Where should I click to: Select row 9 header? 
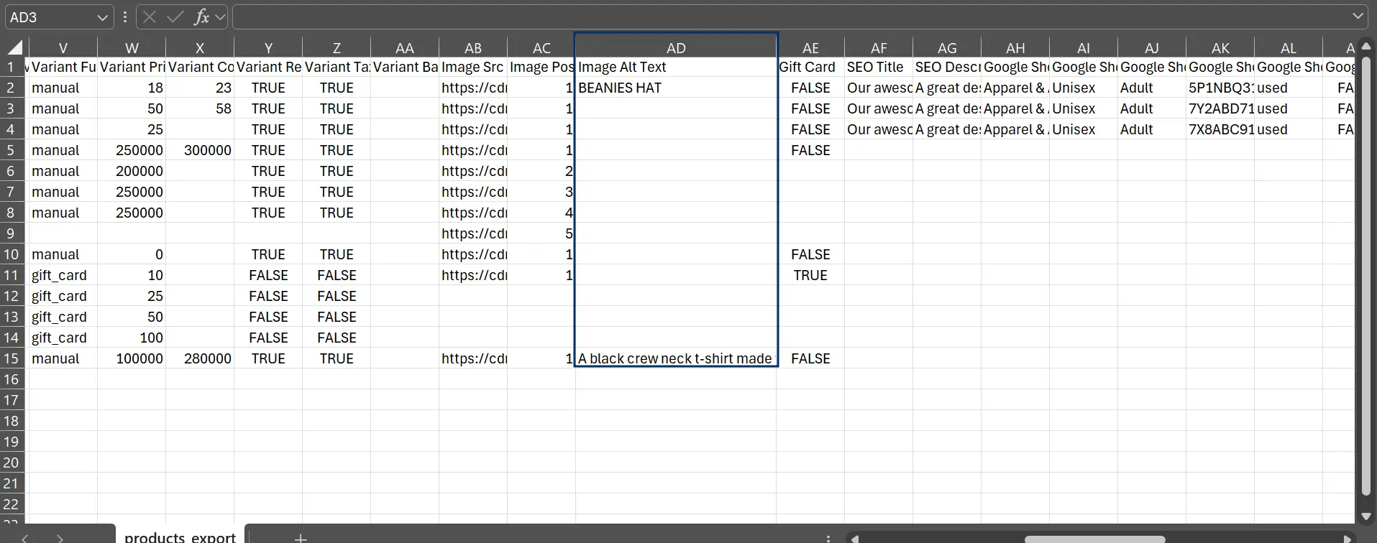point(12,233)
